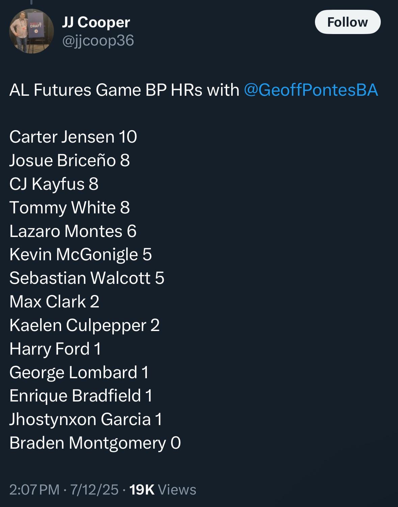Click the 2:07 PM timestamp
This screenshot has width=398, height=507.
coord(34,489)
